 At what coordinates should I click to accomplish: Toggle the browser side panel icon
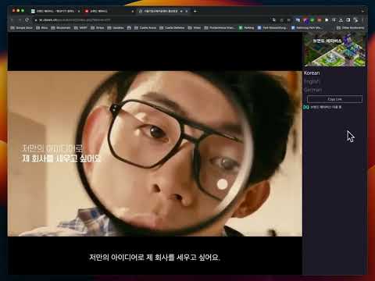(x=348, y=20)
